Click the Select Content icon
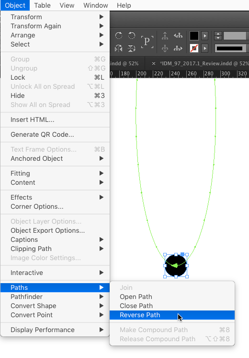Image resolution: width=249 pixels, height=358 pixels. click(x=165, y=48)
